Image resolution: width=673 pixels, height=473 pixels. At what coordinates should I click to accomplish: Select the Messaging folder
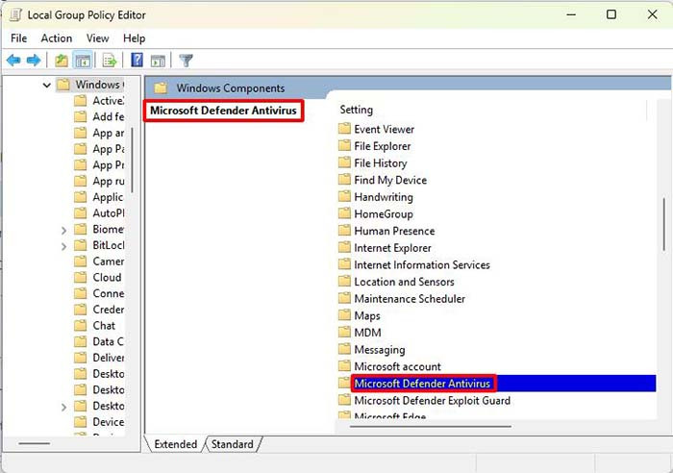click(x=380, y=350)
